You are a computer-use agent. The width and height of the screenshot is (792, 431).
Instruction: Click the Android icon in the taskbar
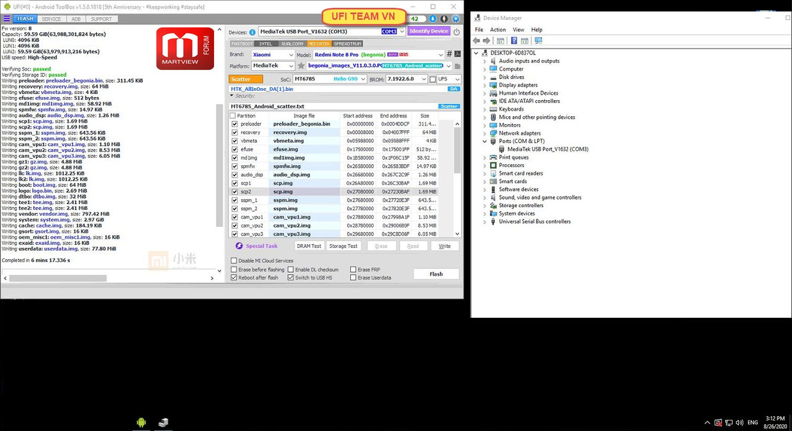point(141,422)
